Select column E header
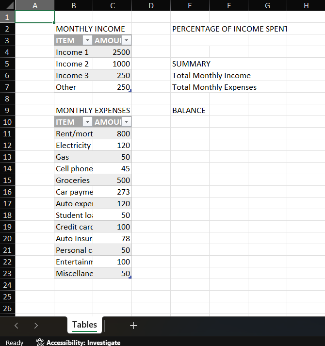The height and width of the screenshot is (346, 325). click(190, 5)
